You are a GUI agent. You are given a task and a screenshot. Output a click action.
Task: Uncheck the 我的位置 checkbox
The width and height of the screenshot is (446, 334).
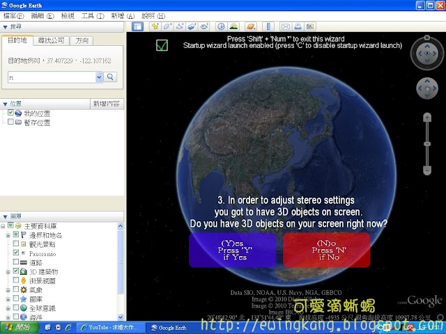tap(10, 113)
